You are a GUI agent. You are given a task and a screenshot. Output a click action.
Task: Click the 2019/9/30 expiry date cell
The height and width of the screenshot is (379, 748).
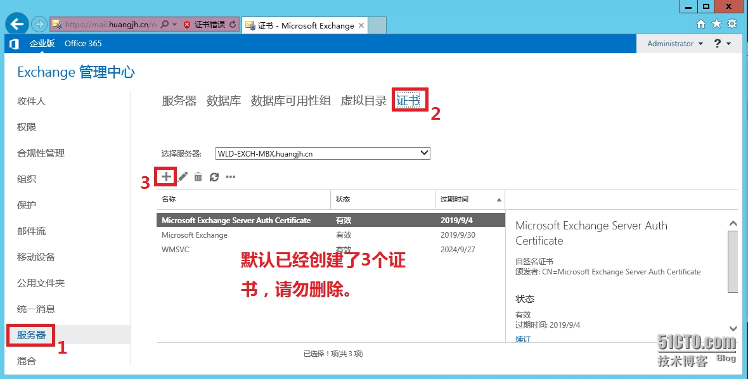pyautogui.click(x=458, y=235)
